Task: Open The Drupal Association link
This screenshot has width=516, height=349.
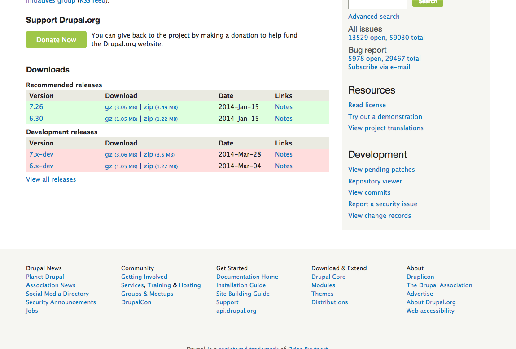Action: tap(439, 285)
